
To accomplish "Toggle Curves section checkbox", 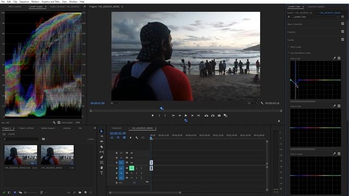I will [x=342, y=40].
